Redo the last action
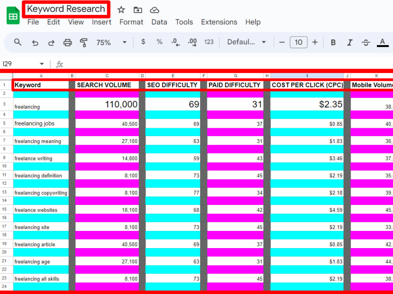The height and width of the screenshot is (294, 393). point(51,42)
